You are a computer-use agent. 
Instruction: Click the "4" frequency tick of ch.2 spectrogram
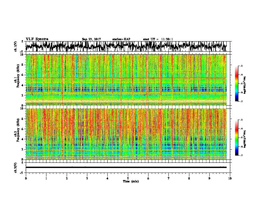click(x=23, y=139)
